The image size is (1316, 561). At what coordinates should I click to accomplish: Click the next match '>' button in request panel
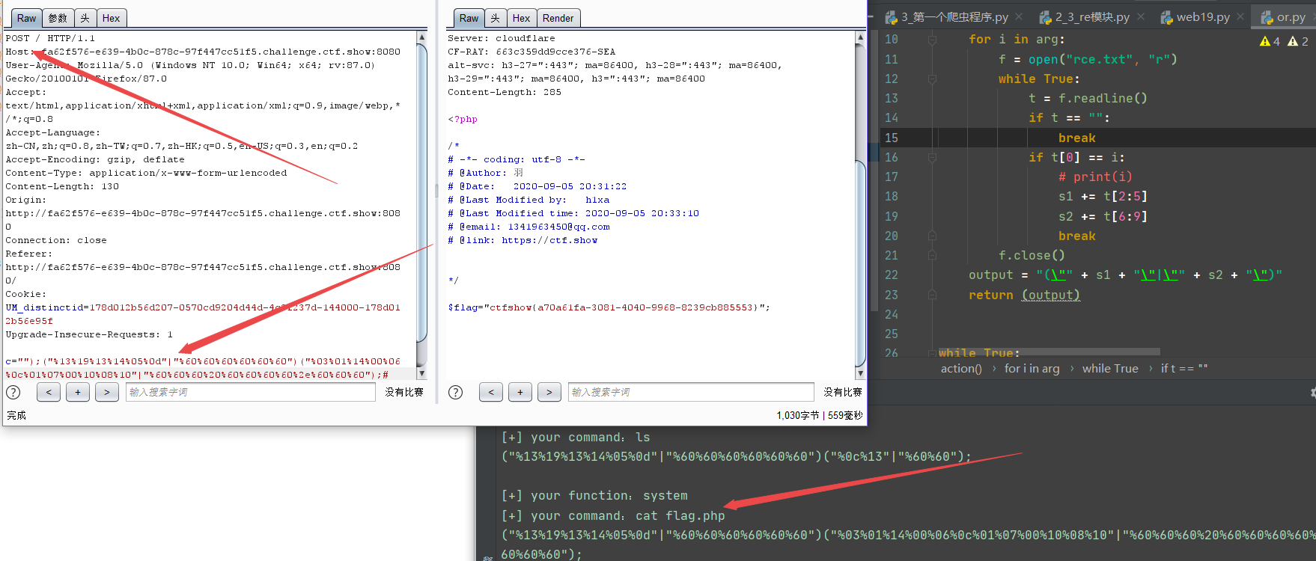(107, 392)
